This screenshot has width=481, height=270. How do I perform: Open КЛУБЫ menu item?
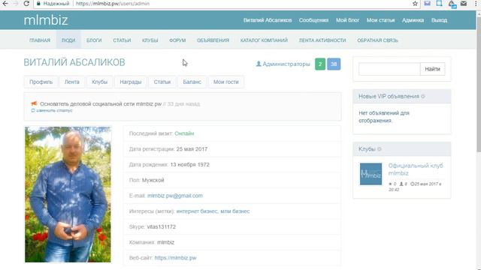click(150, 40)
